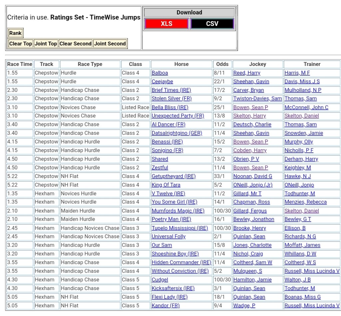View jockey Twiston-Davies, Sam profile
Image resolution: width=341 pixels, height=316 pixels.
click(257, 99)
